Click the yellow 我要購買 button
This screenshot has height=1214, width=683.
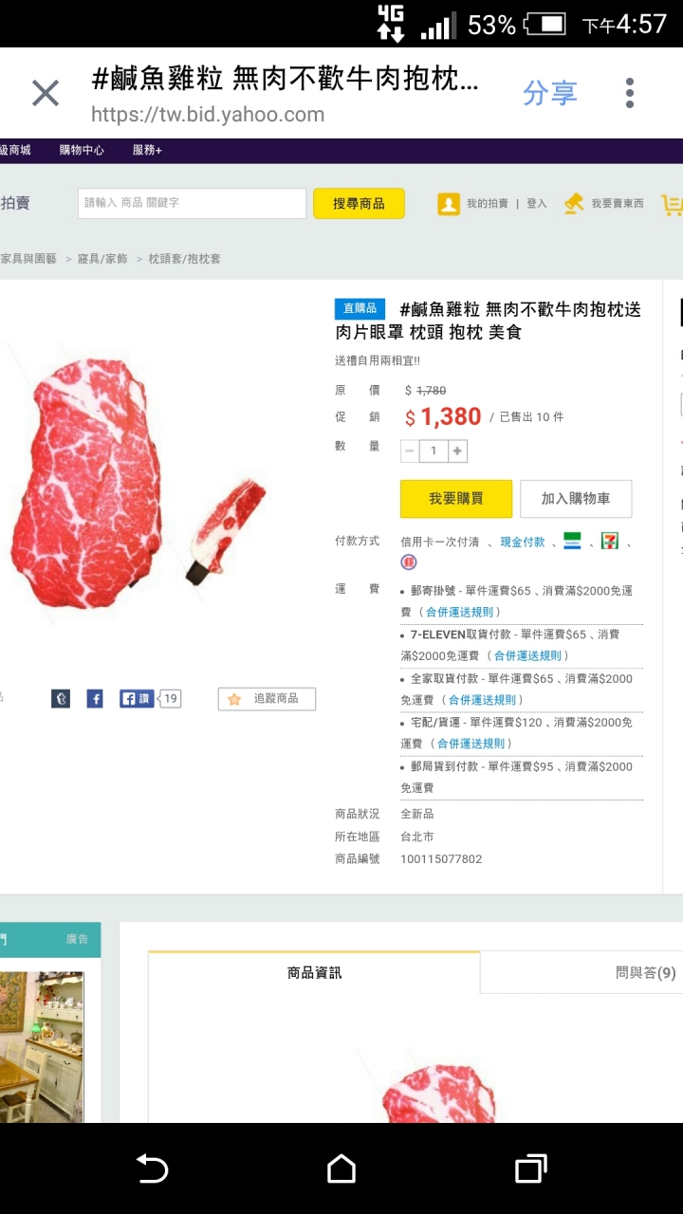pyautogui.click(x=456, y=499)
